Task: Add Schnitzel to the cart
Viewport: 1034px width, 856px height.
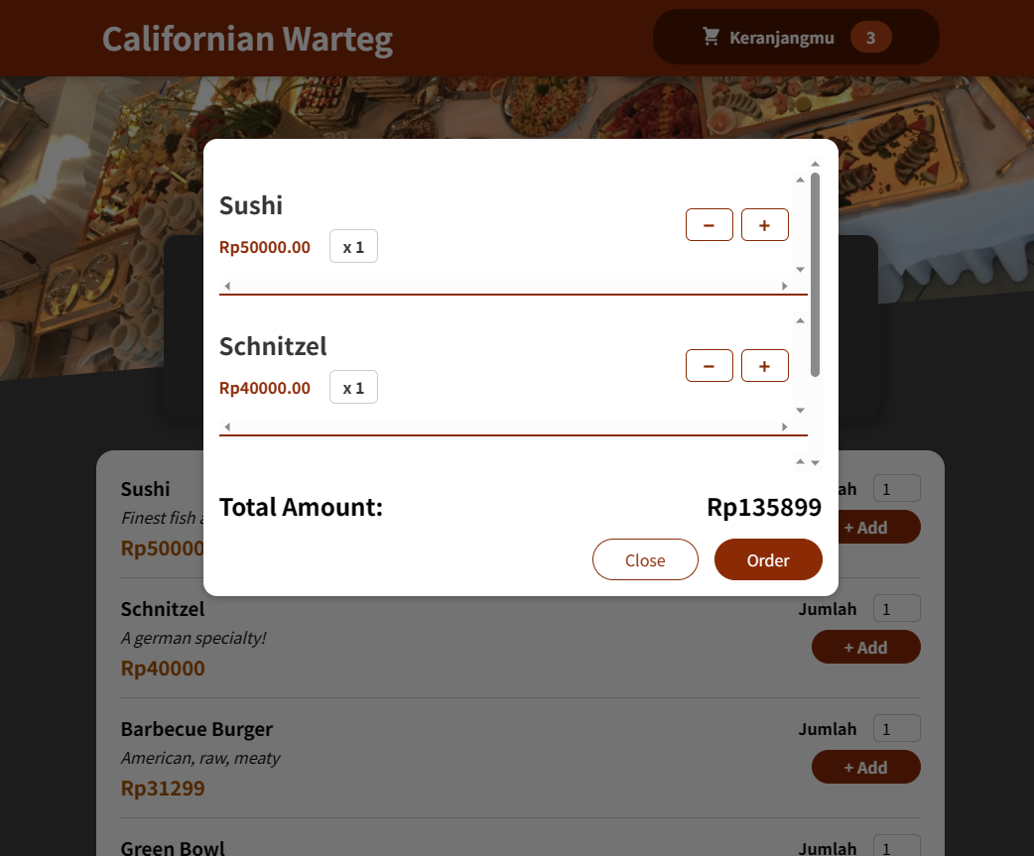Action: (x=865, y=648)
